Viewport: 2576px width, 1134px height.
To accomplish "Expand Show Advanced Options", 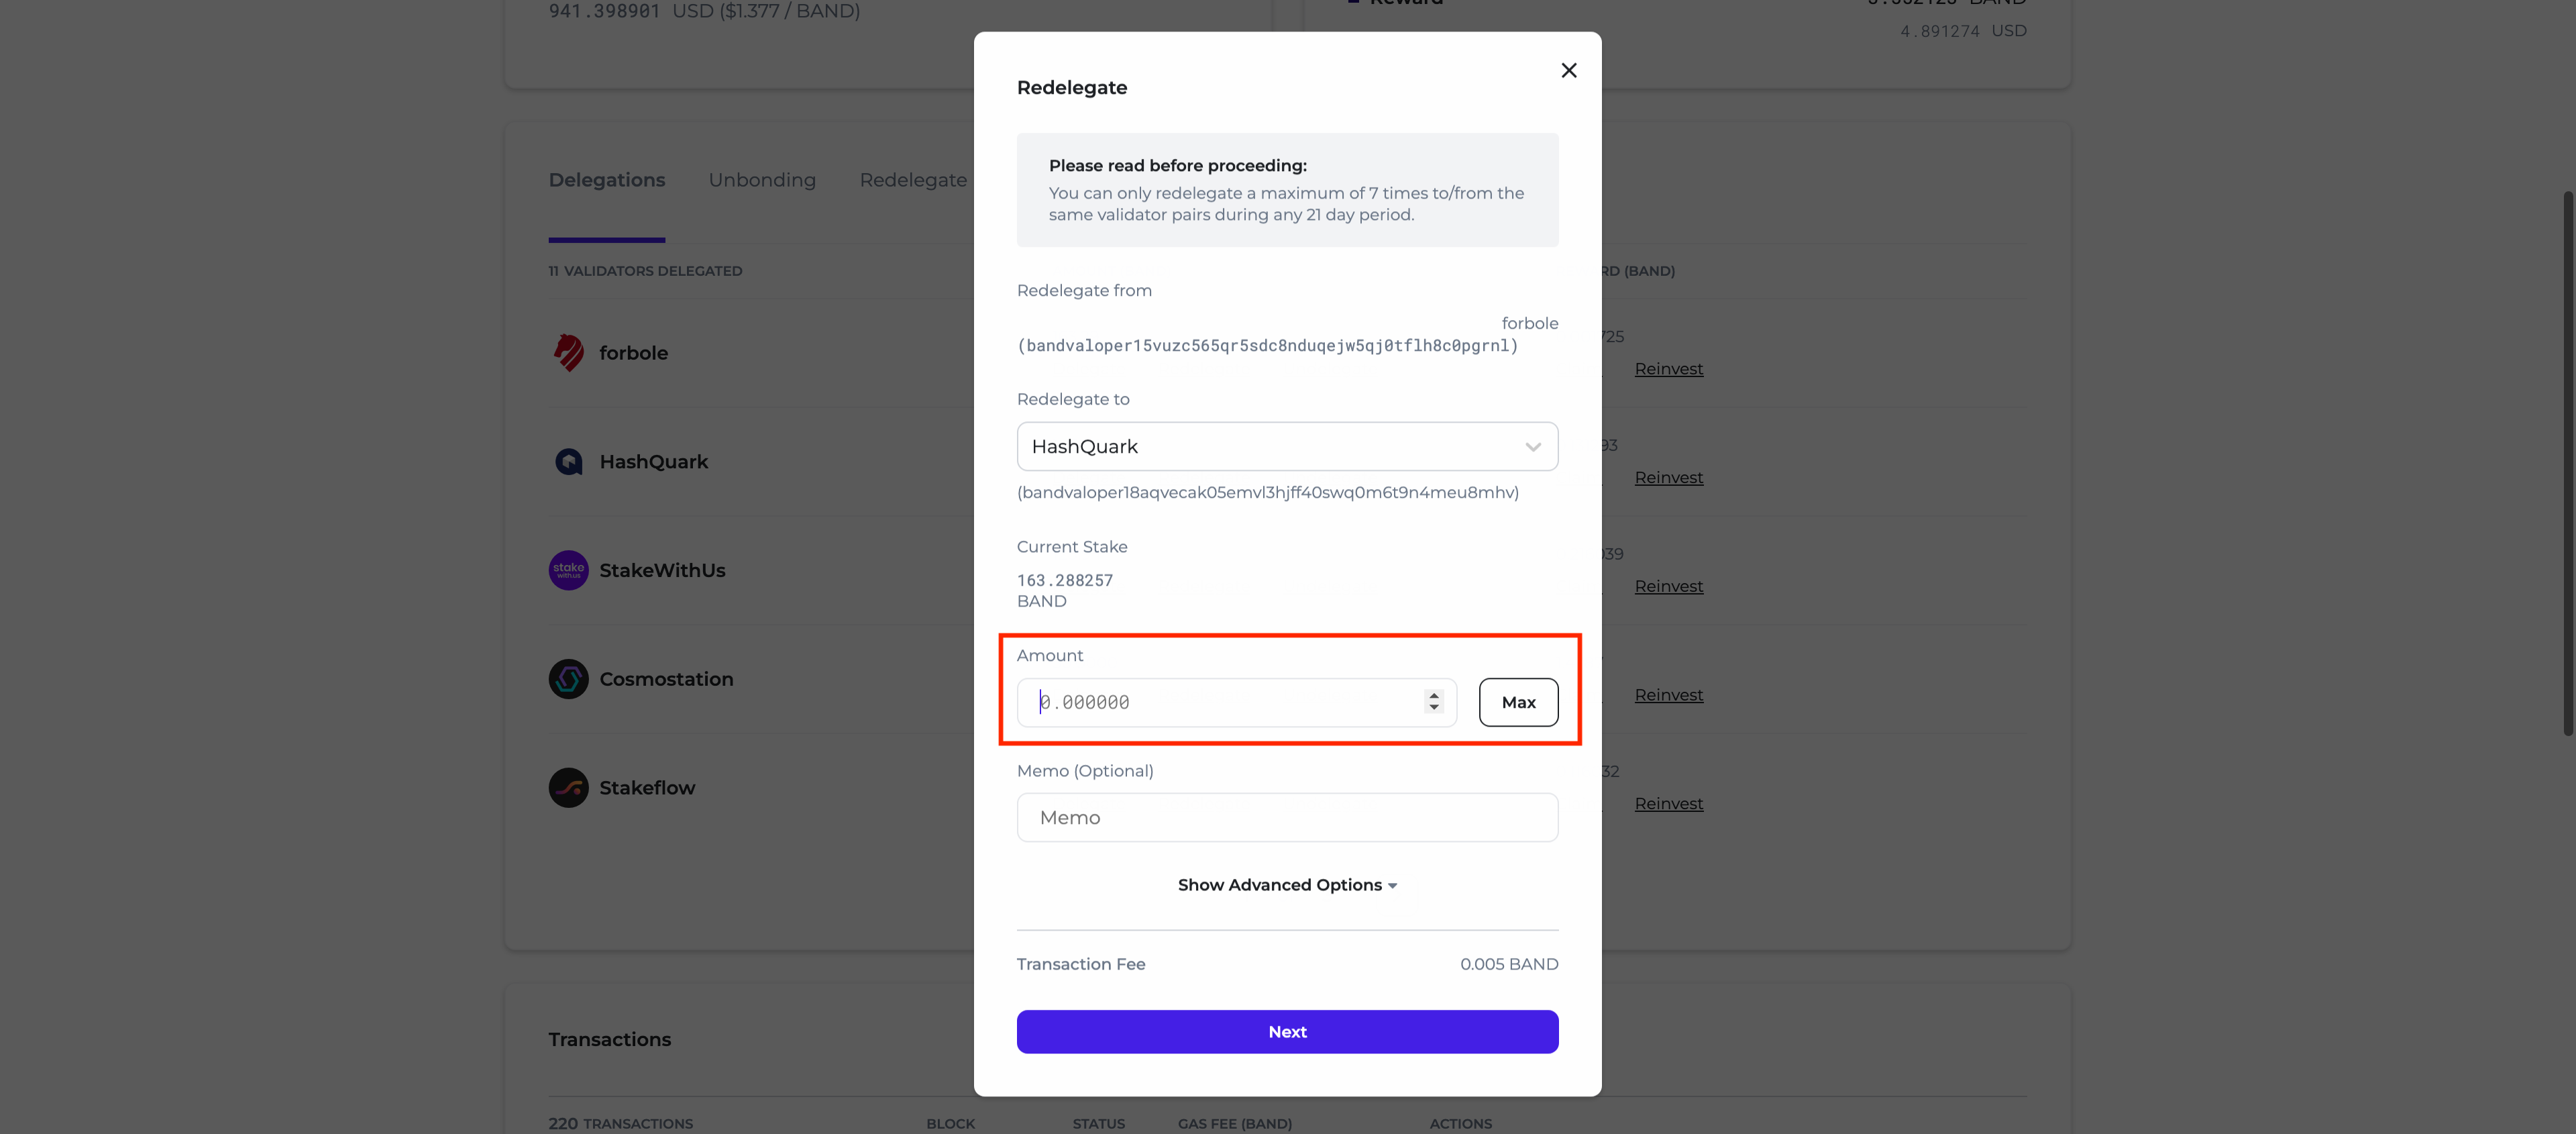I will pos(1286,885).
